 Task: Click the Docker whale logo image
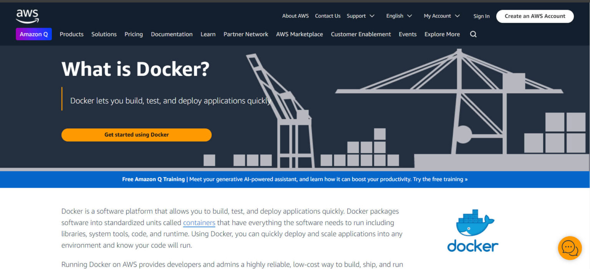[472, 230]
